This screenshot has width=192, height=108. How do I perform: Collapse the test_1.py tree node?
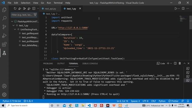point(13,25)
